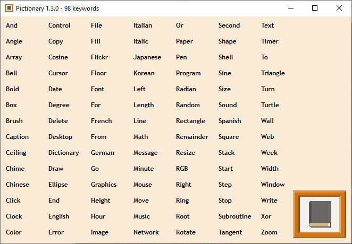Click the 'French' keyword

click(102, 121)
